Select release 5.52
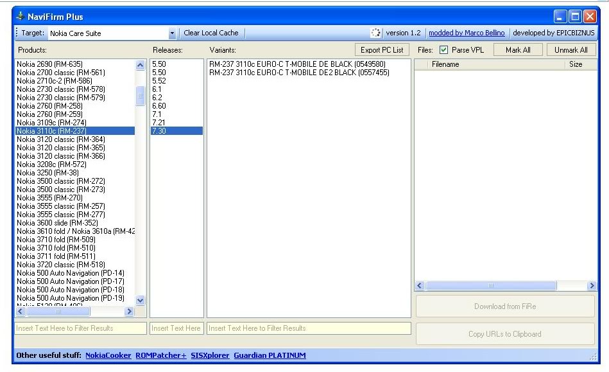Viewport: 609px width, 372px height. click(x=176, y=81)
